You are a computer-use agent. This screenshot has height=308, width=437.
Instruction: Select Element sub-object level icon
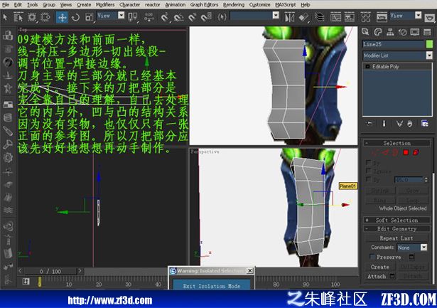click(x=416, y=152)
